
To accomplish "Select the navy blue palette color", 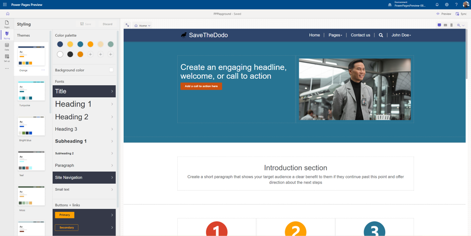I will (60, 44).
